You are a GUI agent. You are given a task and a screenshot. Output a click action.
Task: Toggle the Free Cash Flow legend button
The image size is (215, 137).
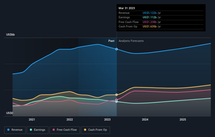(x=65, y=130)
